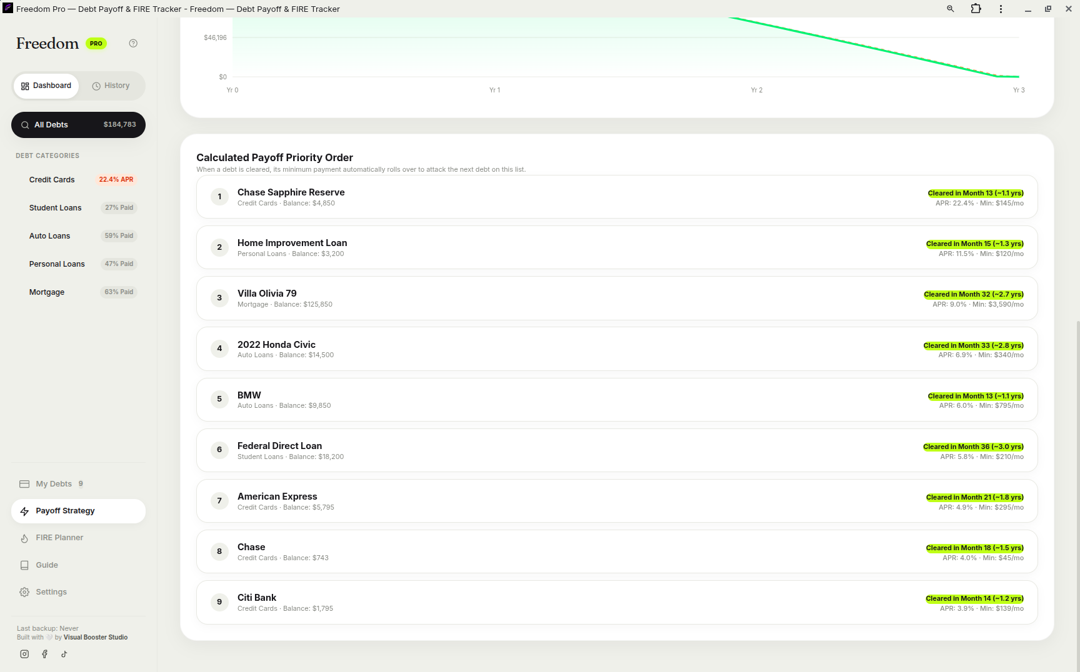Go to My Debts page

click(x=78, y=484)
